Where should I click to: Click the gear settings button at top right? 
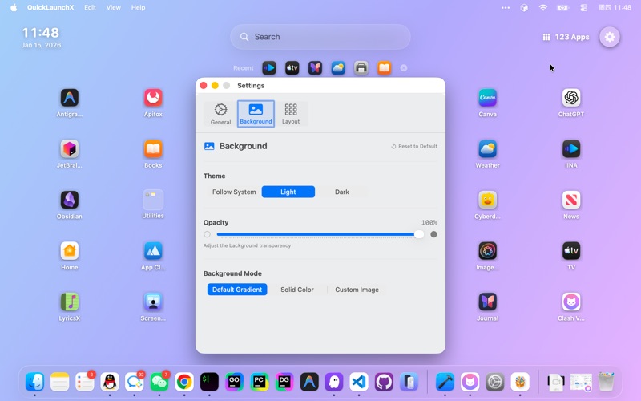pos(610,37)
